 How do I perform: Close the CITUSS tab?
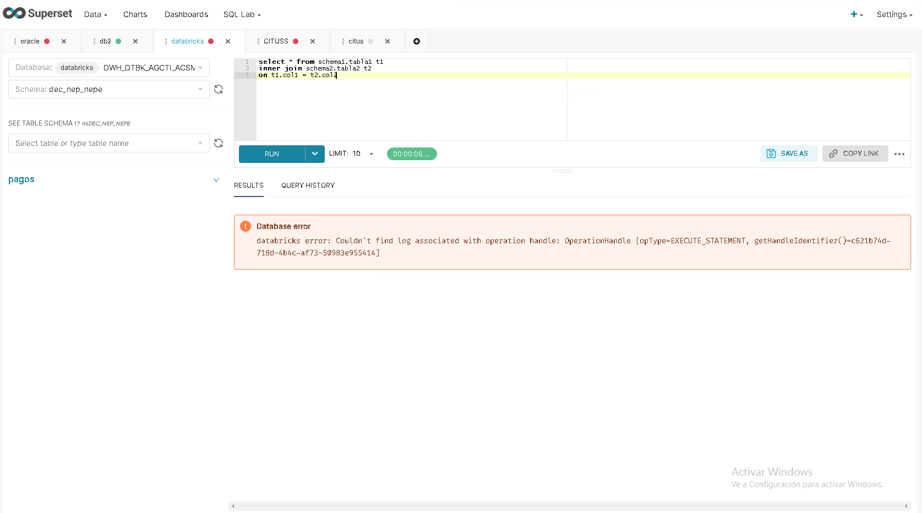(313, 41)
